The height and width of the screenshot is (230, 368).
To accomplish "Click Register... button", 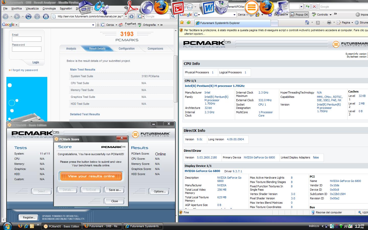I will click(29, 217).
